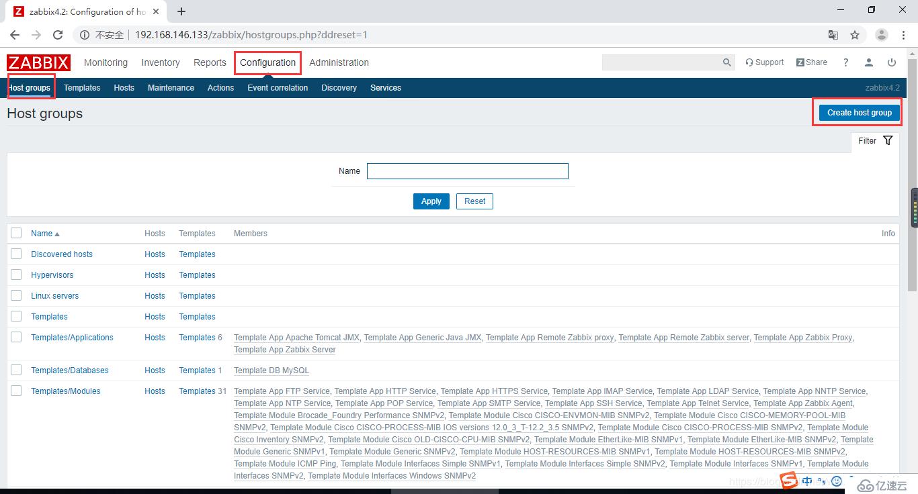Bookmark this page with star
This screenshot has width=918, height=494.
(855, 35)
